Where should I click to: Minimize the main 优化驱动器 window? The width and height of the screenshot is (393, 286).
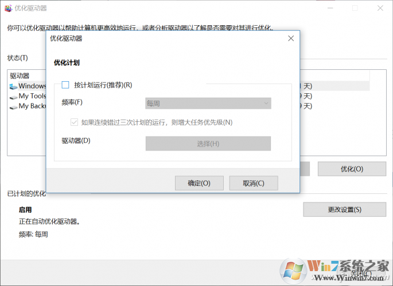(x=330, y=8)
